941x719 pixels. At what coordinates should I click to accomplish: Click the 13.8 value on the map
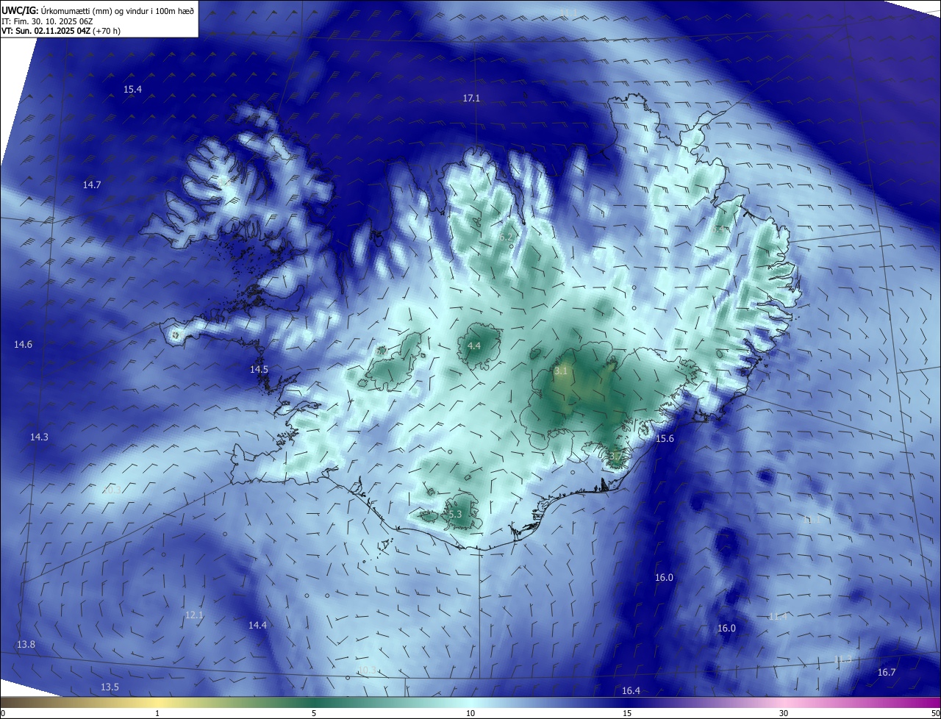coord(26,644)
